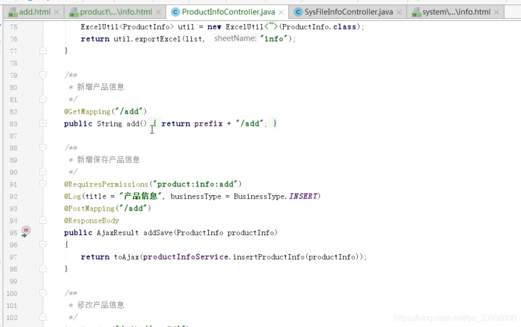
Task: Click the 修改产品信息 comment text
Action: [x=101, y=305]
